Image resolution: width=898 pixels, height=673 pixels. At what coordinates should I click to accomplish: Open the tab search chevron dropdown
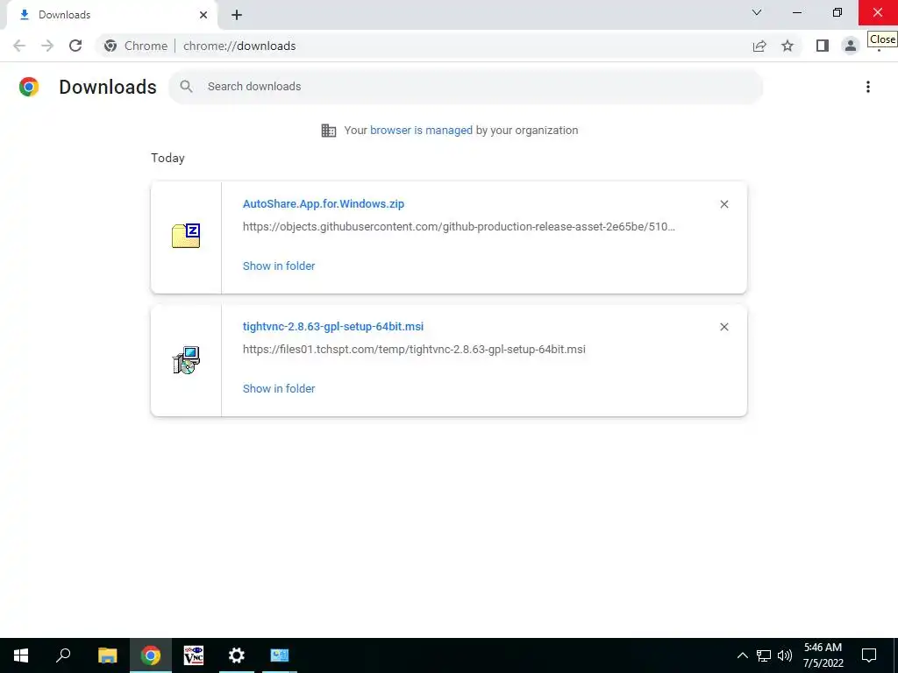(x=757, y=12)
